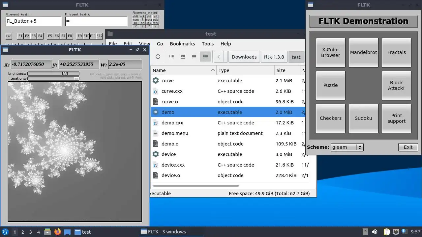422x237 pixels.
Task: Click the curve.o object file icon
Action: [x=156, y=102]
